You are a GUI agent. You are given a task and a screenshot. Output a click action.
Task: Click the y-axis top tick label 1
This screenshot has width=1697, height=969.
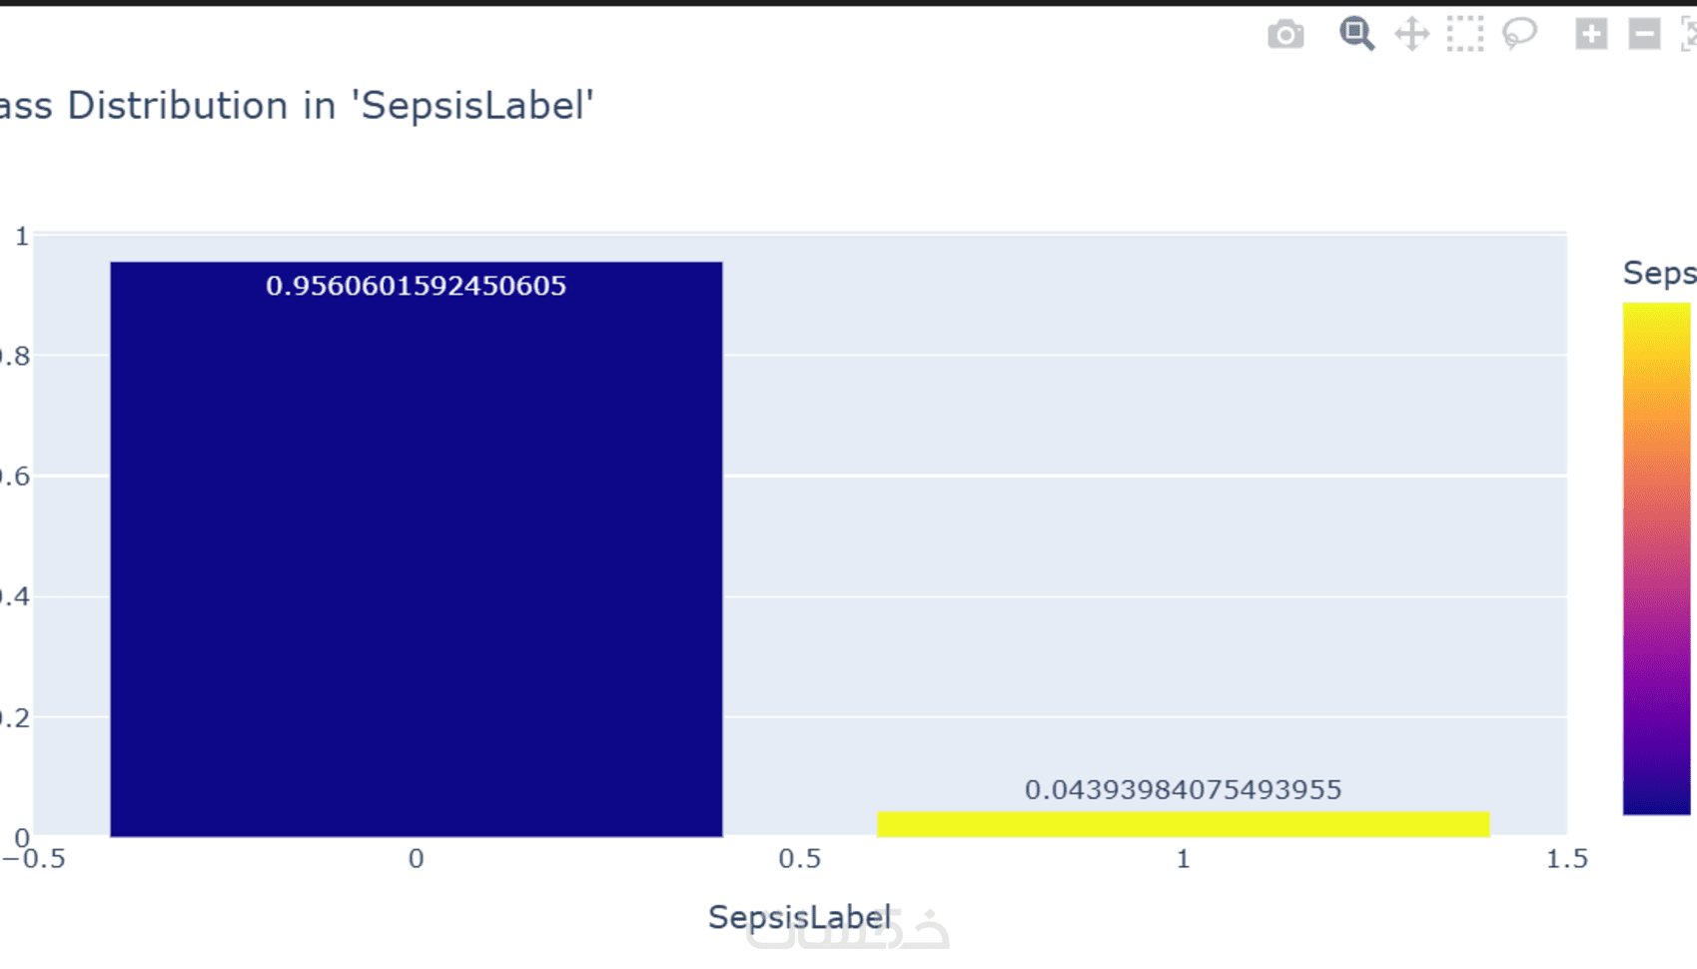point(21,237)
